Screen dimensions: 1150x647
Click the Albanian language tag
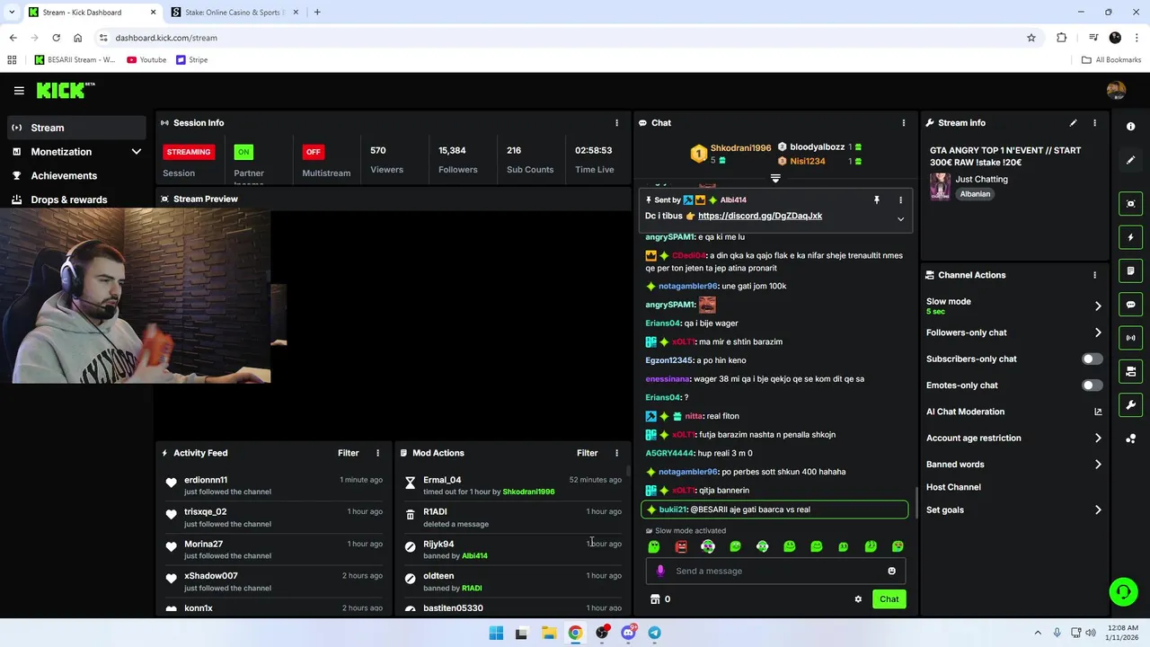pos(975,194)
